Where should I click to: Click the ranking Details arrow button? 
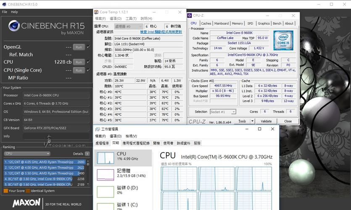point(87,154)
